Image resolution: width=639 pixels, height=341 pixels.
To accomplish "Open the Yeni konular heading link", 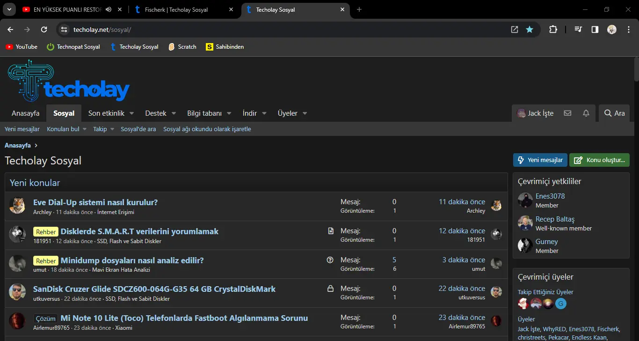I will pos(35,183).
